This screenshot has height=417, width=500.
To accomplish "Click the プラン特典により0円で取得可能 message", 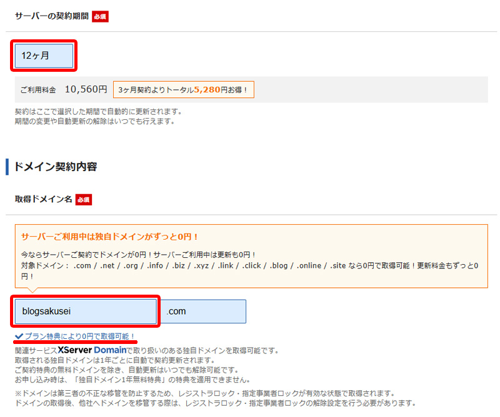I will click(x=79, y=336).
